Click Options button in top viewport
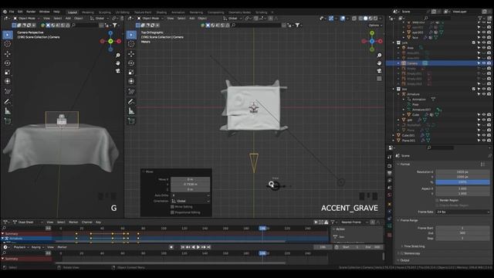 pos(375,25)
